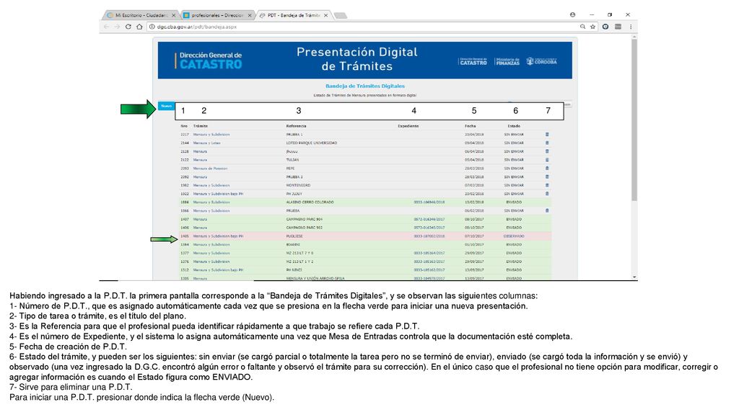Open the Chrome three-dot menu
This screenshot has width=739, height=415.
tap(631, 27)
